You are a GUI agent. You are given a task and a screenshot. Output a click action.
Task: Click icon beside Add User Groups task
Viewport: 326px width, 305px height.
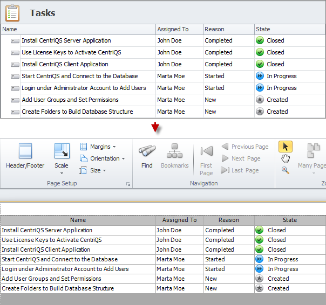click(15, 100)
